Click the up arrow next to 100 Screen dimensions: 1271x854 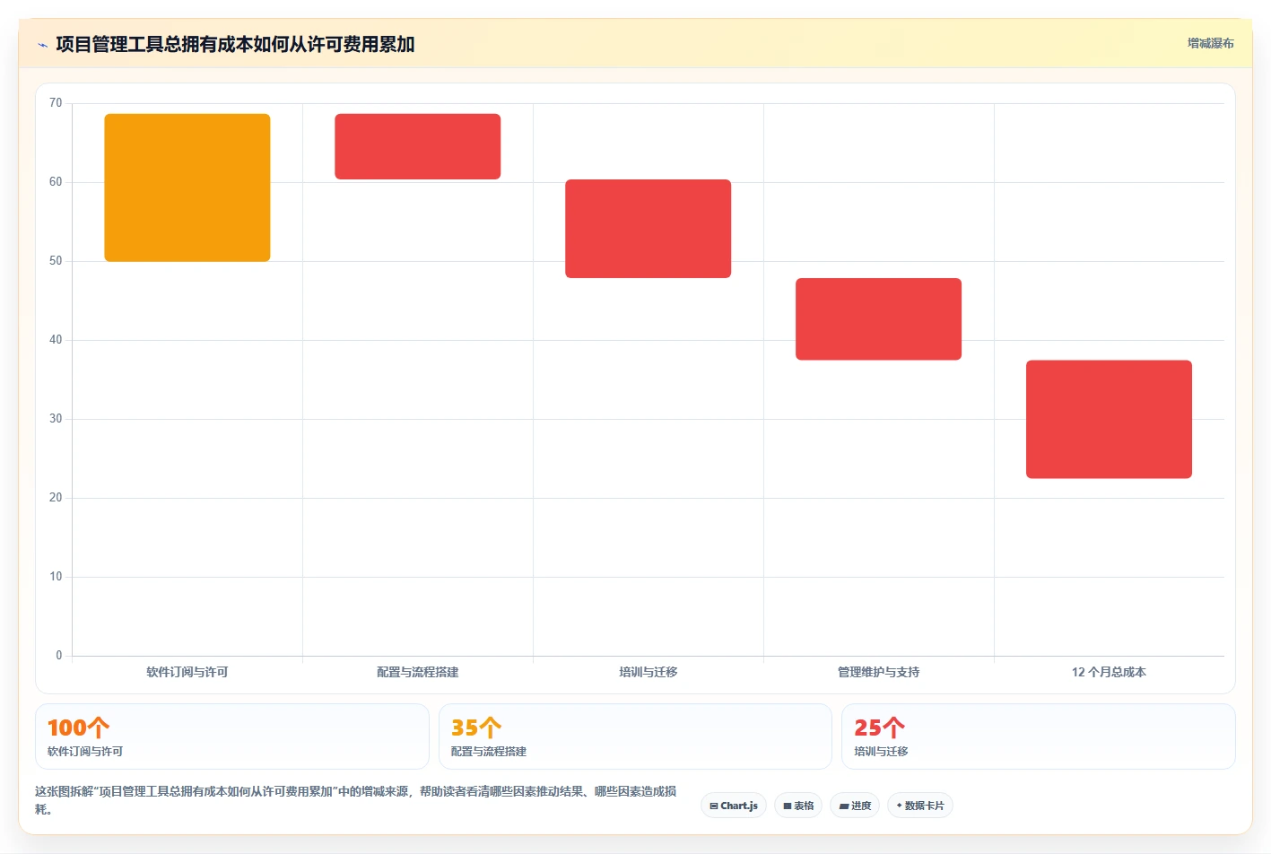click(99, 728)
